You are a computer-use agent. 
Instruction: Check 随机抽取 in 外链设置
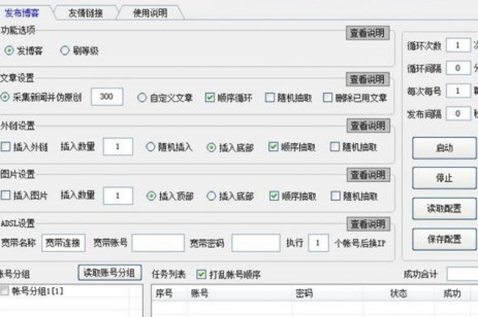tap(335, 147)
